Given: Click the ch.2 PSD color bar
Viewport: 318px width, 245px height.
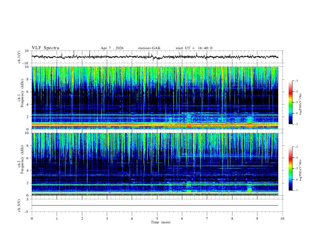Looking at the screenshot, I should [x=291, y=169].
